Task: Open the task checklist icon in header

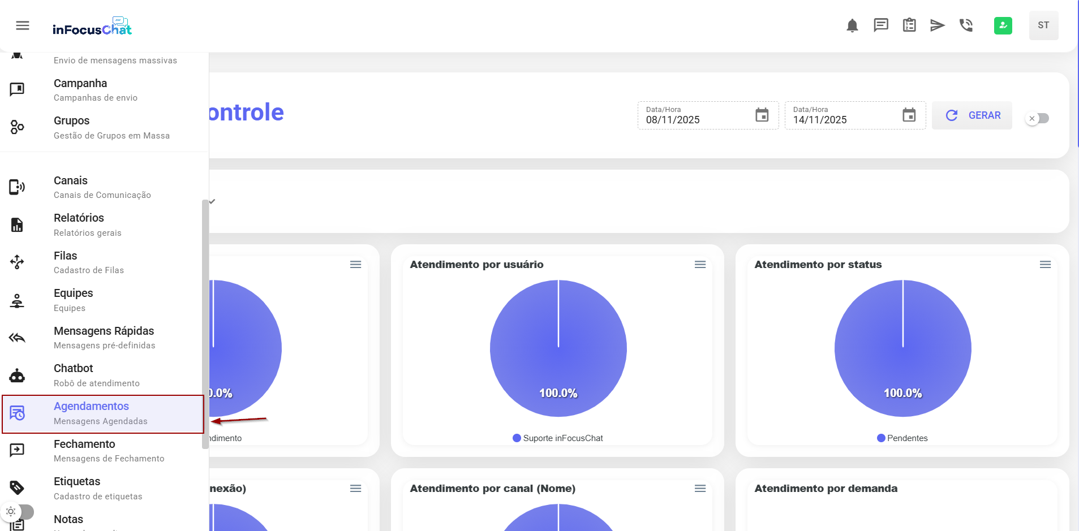Action: (909, 25)
